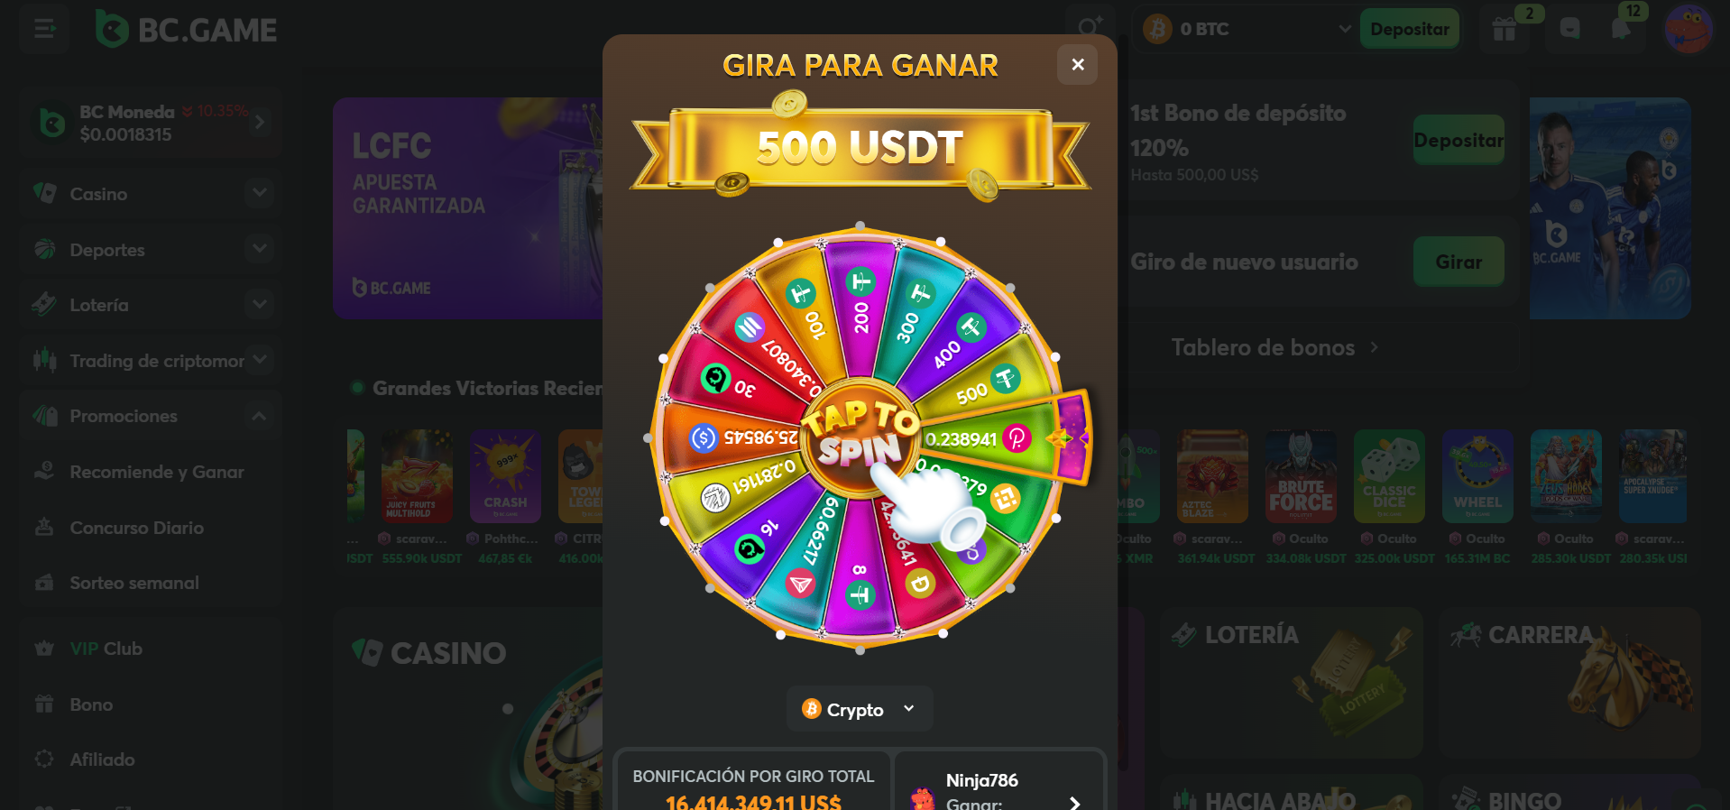Click the green Depositar header button
The image size is (1730, 810).
click(x=1410, y=29)
